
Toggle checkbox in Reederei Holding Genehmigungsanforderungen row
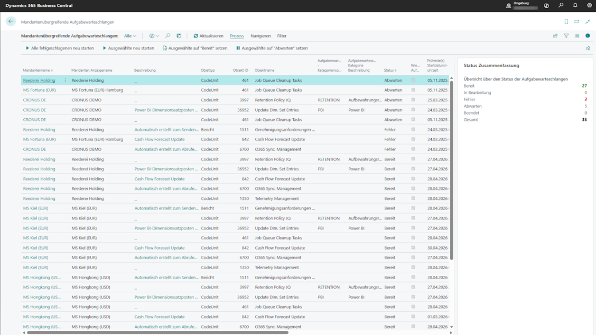[413, 129]
